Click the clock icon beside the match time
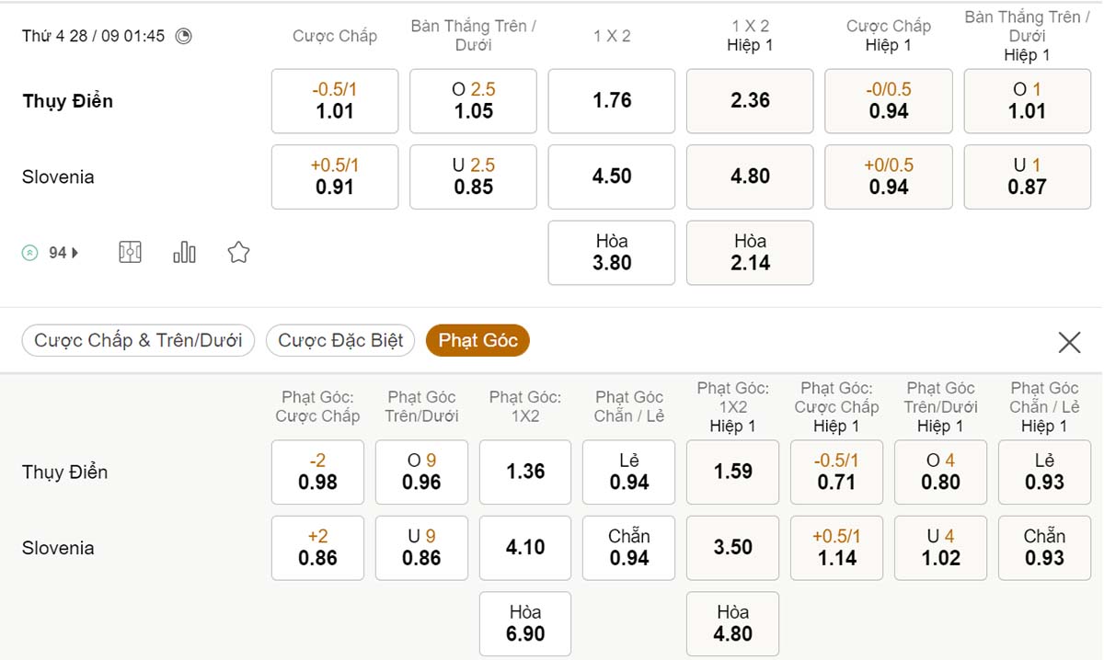Screen dimensions: 1104x660 point(184,36)
